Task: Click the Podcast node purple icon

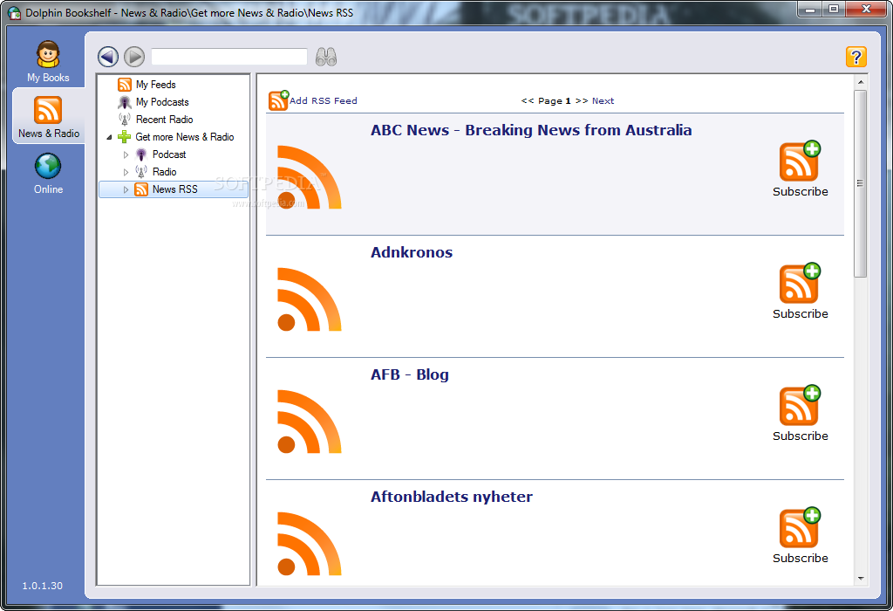Action: click(141, 154)
